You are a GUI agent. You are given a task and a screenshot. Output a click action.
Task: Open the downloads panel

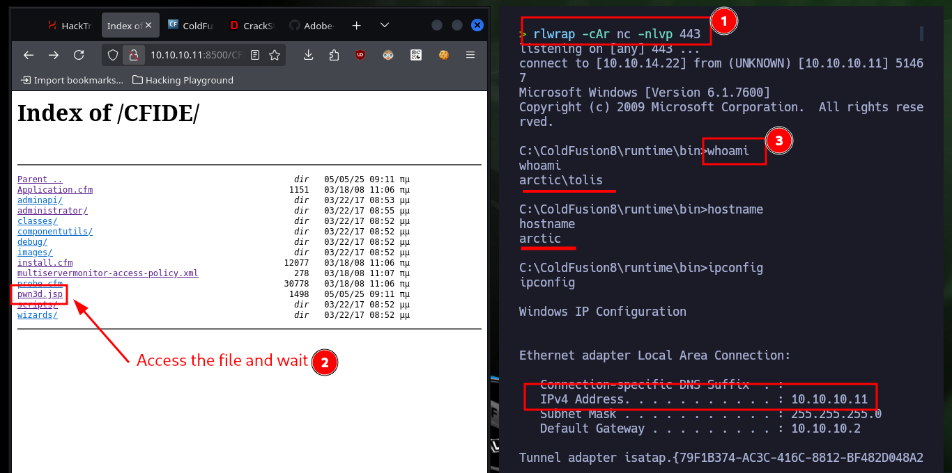309,55
